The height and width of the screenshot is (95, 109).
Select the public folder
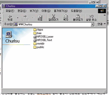39,47
